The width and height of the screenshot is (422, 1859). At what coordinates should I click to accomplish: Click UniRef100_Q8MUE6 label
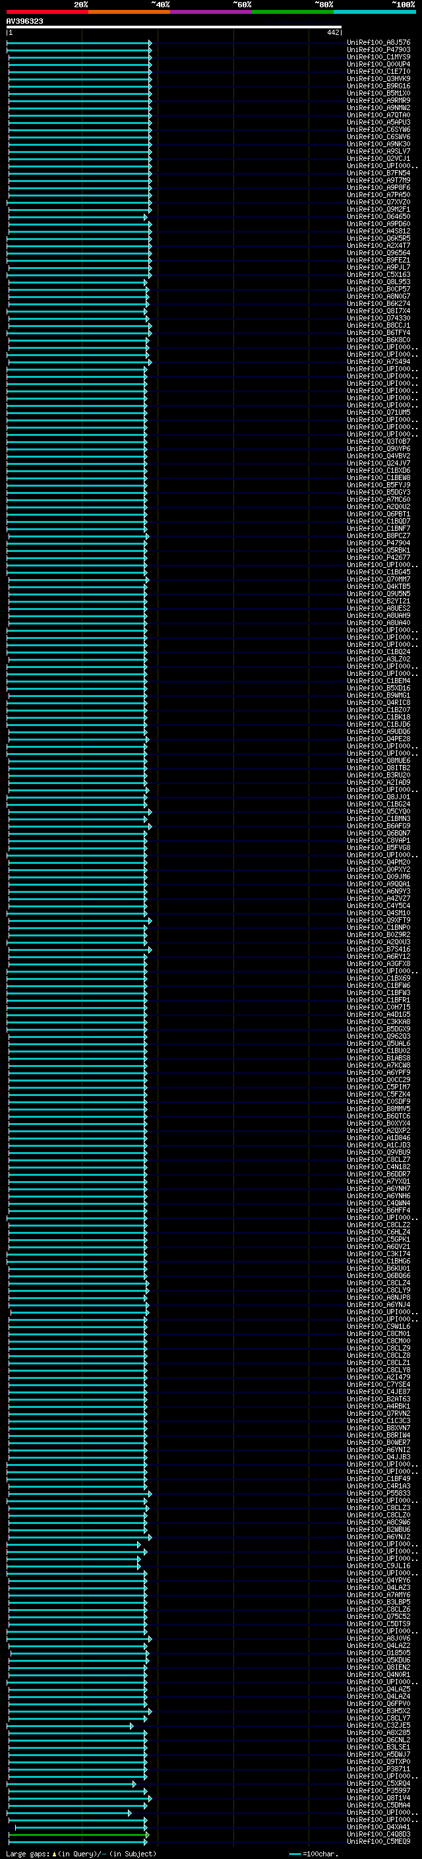point(378,760)
